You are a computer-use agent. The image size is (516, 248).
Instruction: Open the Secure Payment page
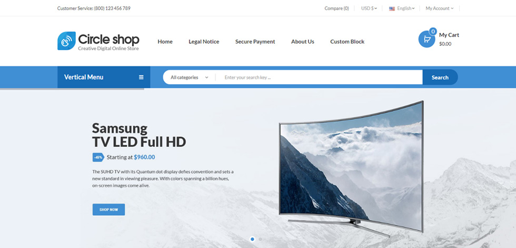click(x=255, y=42)
